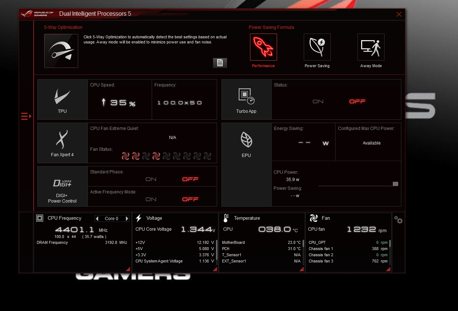Open the DIGI+ Power Control module
This screenshot has width=458, height=311.
[63, 187]
